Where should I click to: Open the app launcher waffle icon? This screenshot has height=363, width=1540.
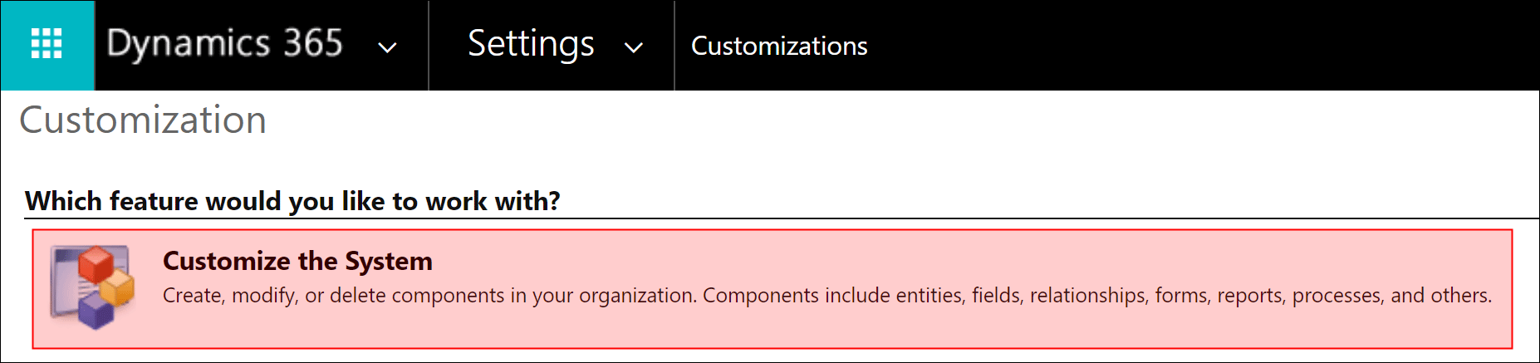pyautogui.click(x=47, y=44)
